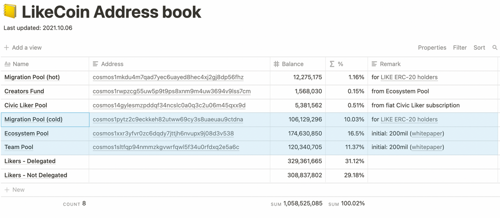Select the Migration Pool (cold) name cell
Viewport: 500px width, 218px height.
(x=45, y=119)
